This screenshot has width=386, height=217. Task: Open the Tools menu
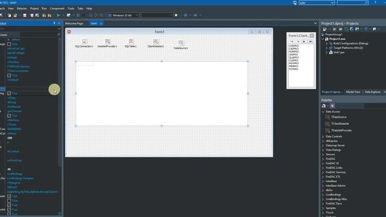pos(71,8)
